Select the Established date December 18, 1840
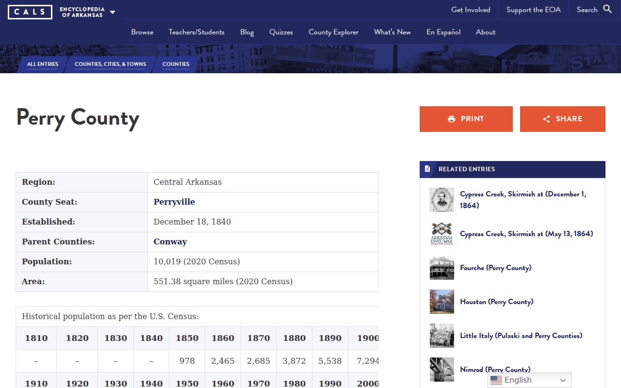The height and width of the screenshot is (388, 621). (x=192, y=222)
